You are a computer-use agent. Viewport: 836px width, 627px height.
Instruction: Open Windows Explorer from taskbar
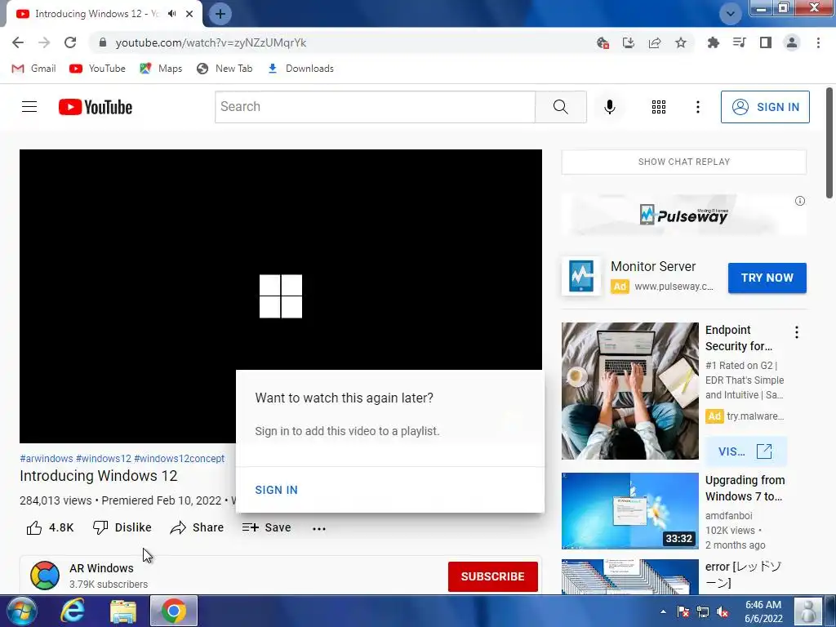coord(123,611)
